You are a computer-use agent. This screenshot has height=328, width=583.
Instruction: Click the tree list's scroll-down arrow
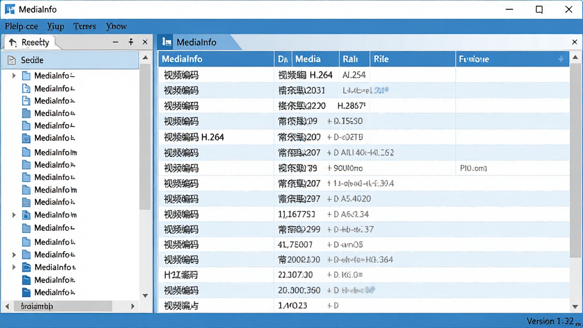pyautogui.click(x=145, y=296)
